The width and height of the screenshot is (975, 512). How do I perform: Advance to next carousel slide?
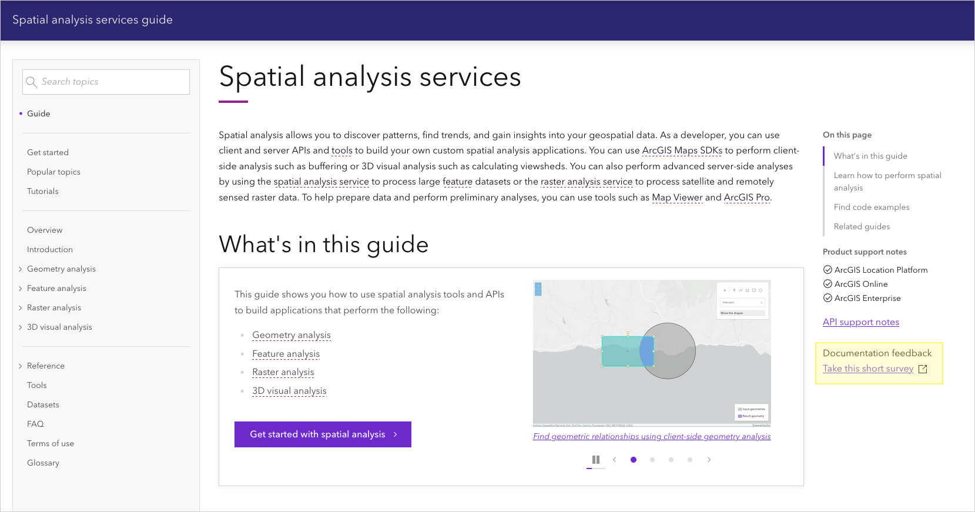coord(709,460)
